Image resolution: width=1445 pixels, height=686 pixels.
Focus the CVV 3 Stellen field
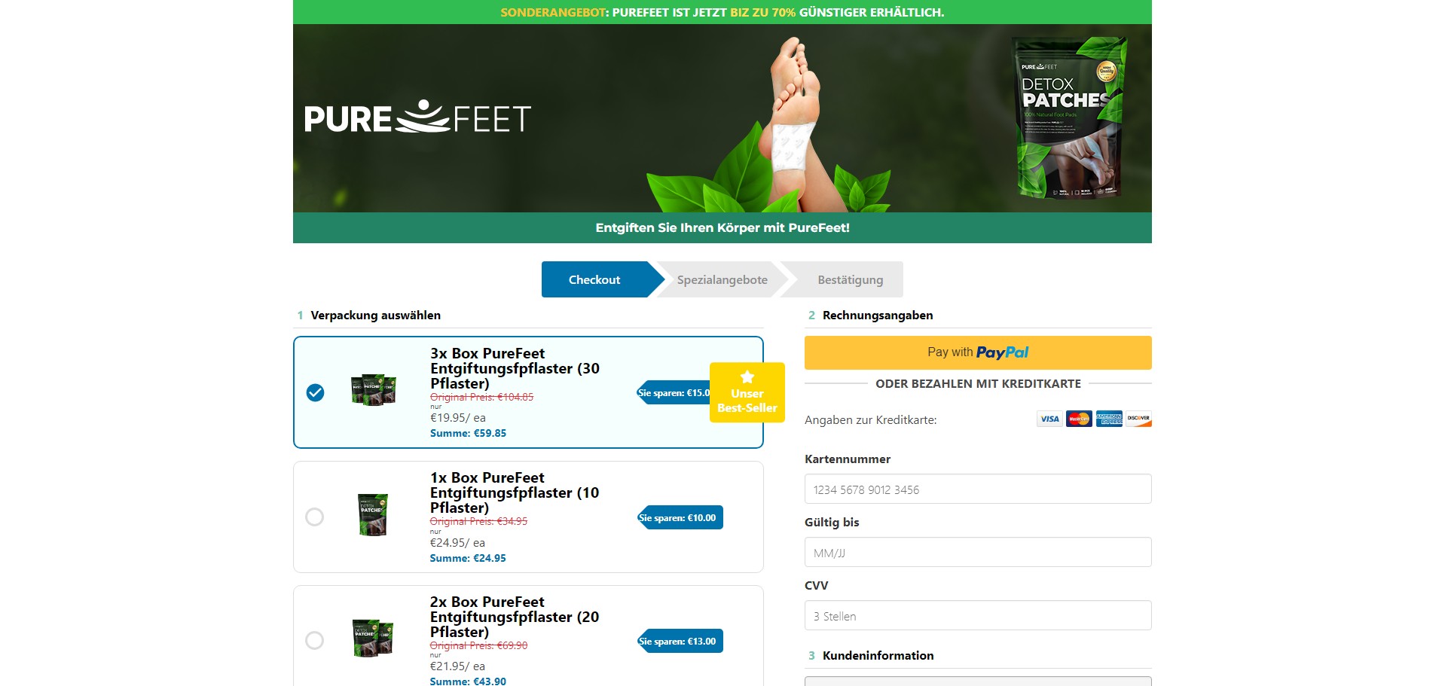point(978,615)
